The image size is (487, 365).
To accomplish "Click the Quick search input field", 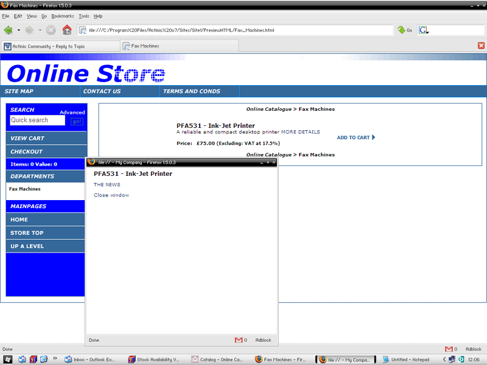I will point(37,120).
